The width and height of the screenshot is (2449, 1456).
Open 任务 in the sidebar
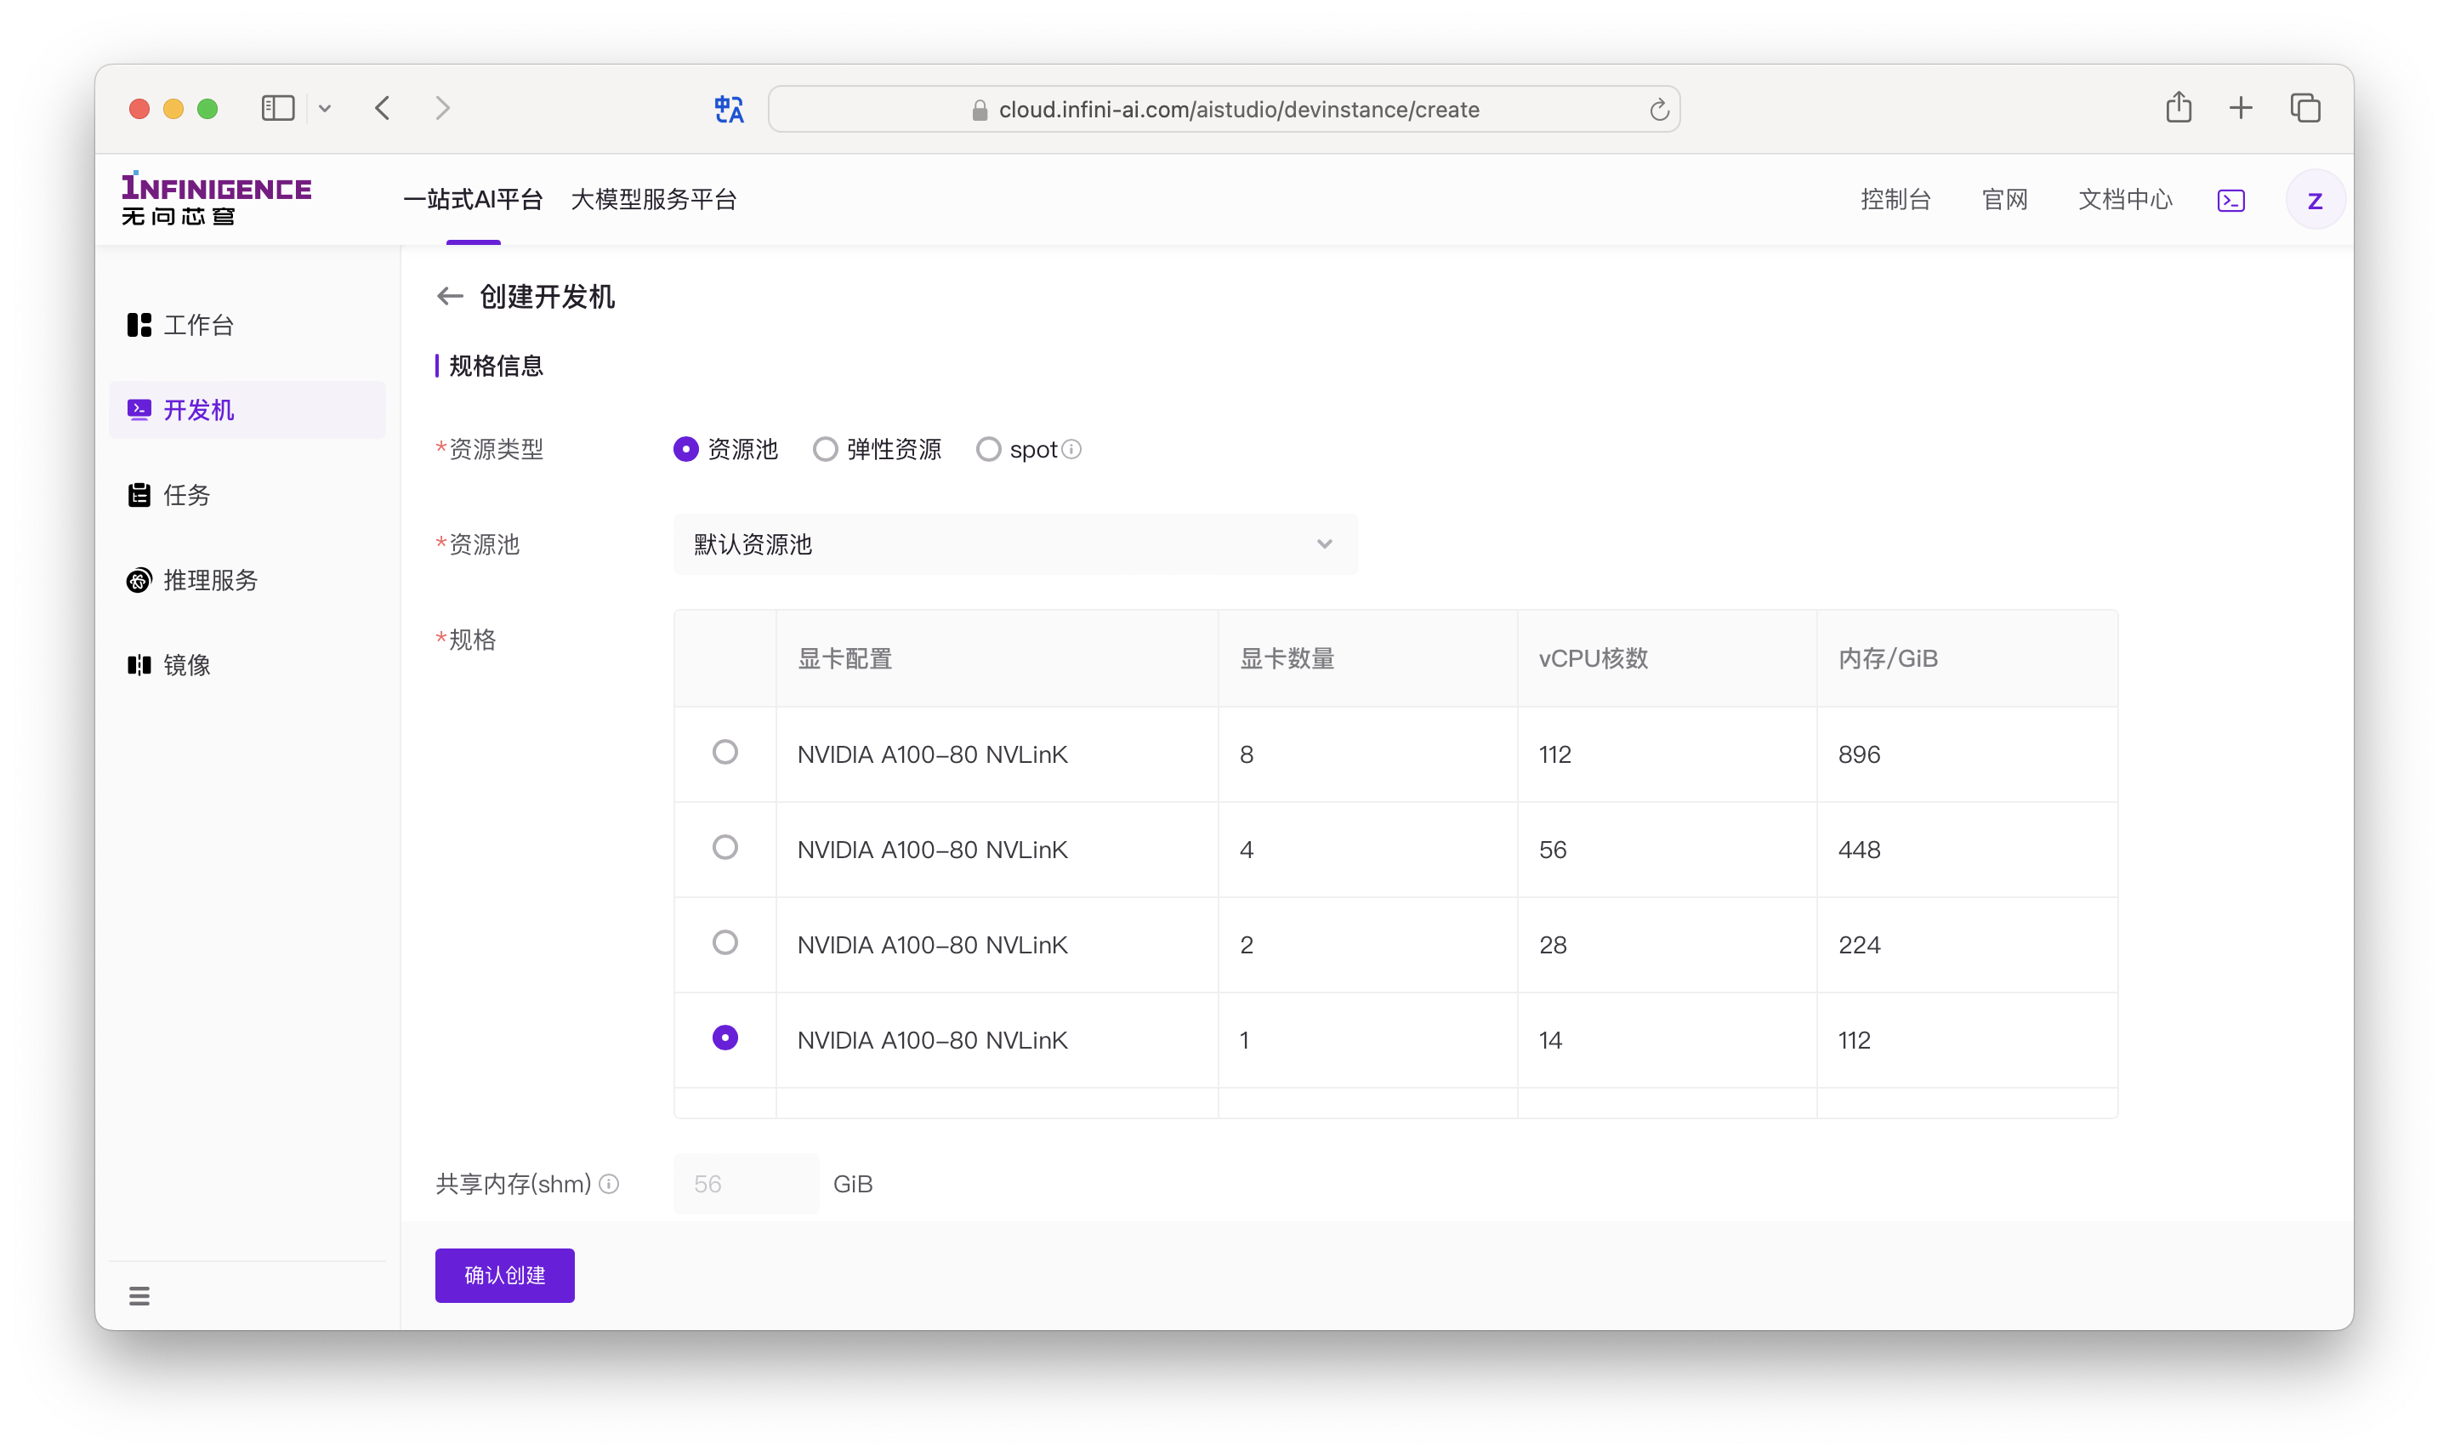point(247,496)
